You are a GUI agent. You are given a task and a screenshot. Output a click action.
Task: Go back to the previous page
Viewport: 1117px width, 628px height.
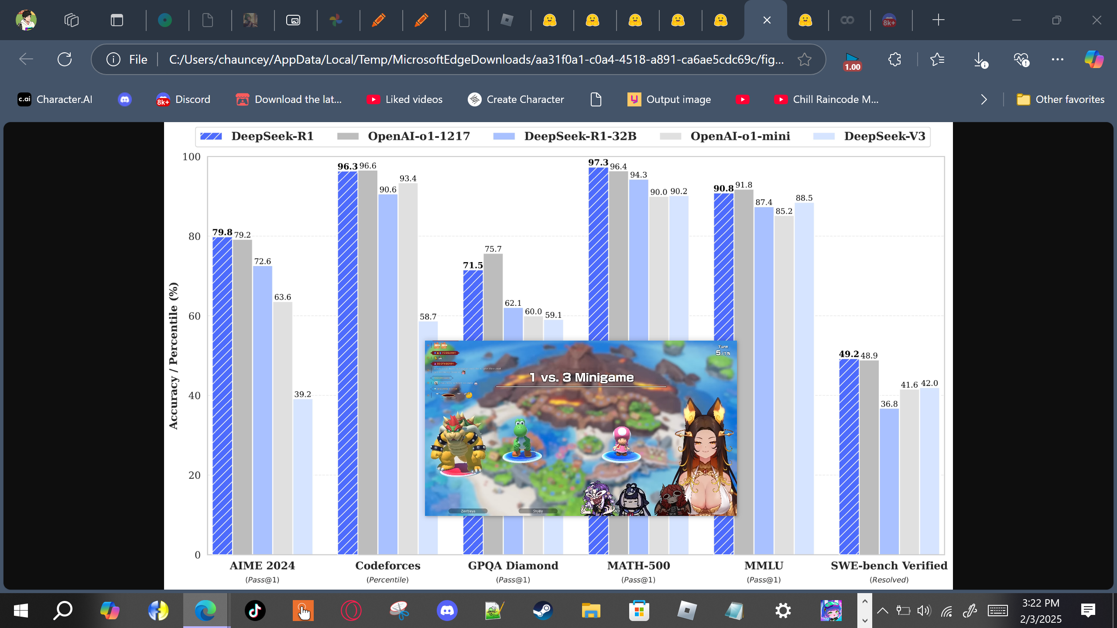26,59
